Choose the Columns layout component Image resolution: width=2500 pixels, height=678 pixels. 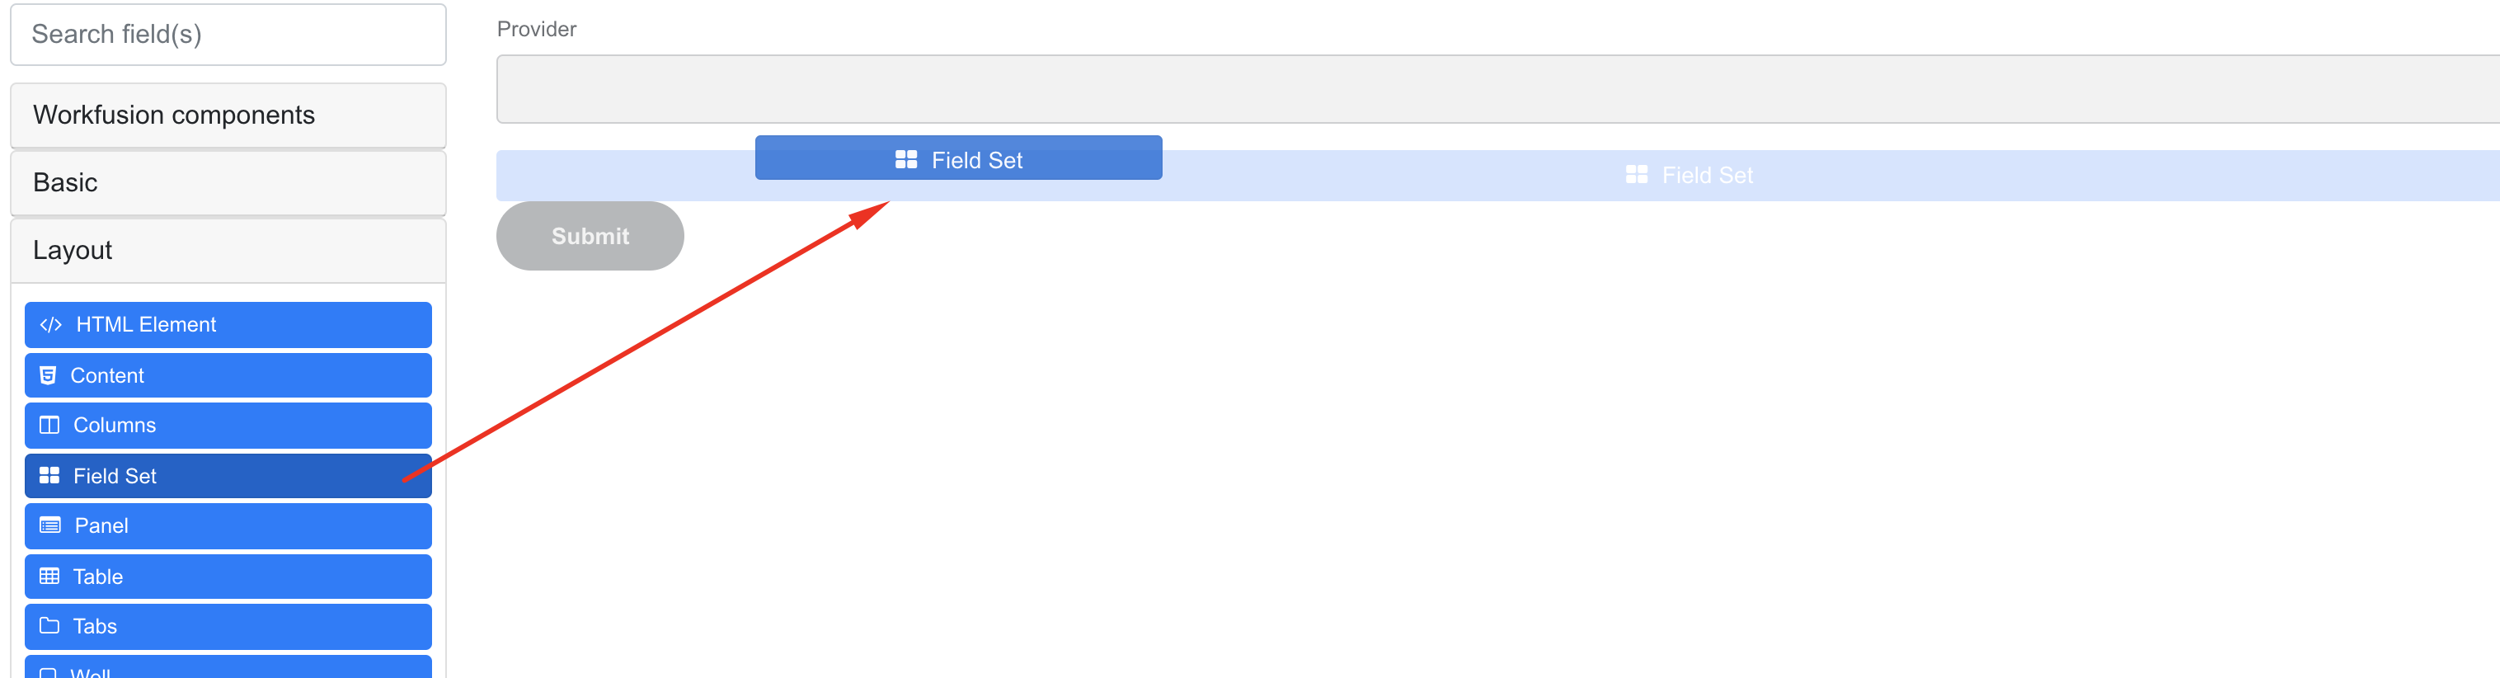point(228,426)
